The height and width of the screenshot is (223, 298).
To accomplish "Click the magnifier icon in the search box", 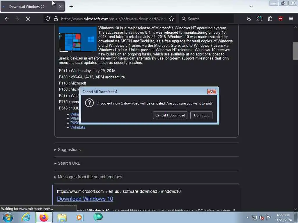I will 184,19.
